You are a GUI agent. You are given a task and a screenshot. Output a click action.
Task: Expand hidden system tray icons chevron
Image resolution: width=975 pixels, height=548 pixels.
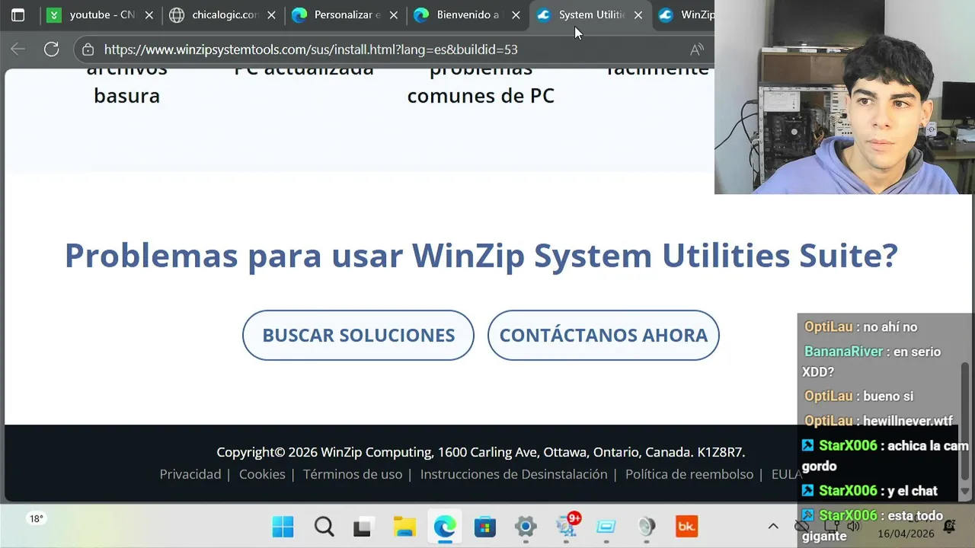point(772,526)
